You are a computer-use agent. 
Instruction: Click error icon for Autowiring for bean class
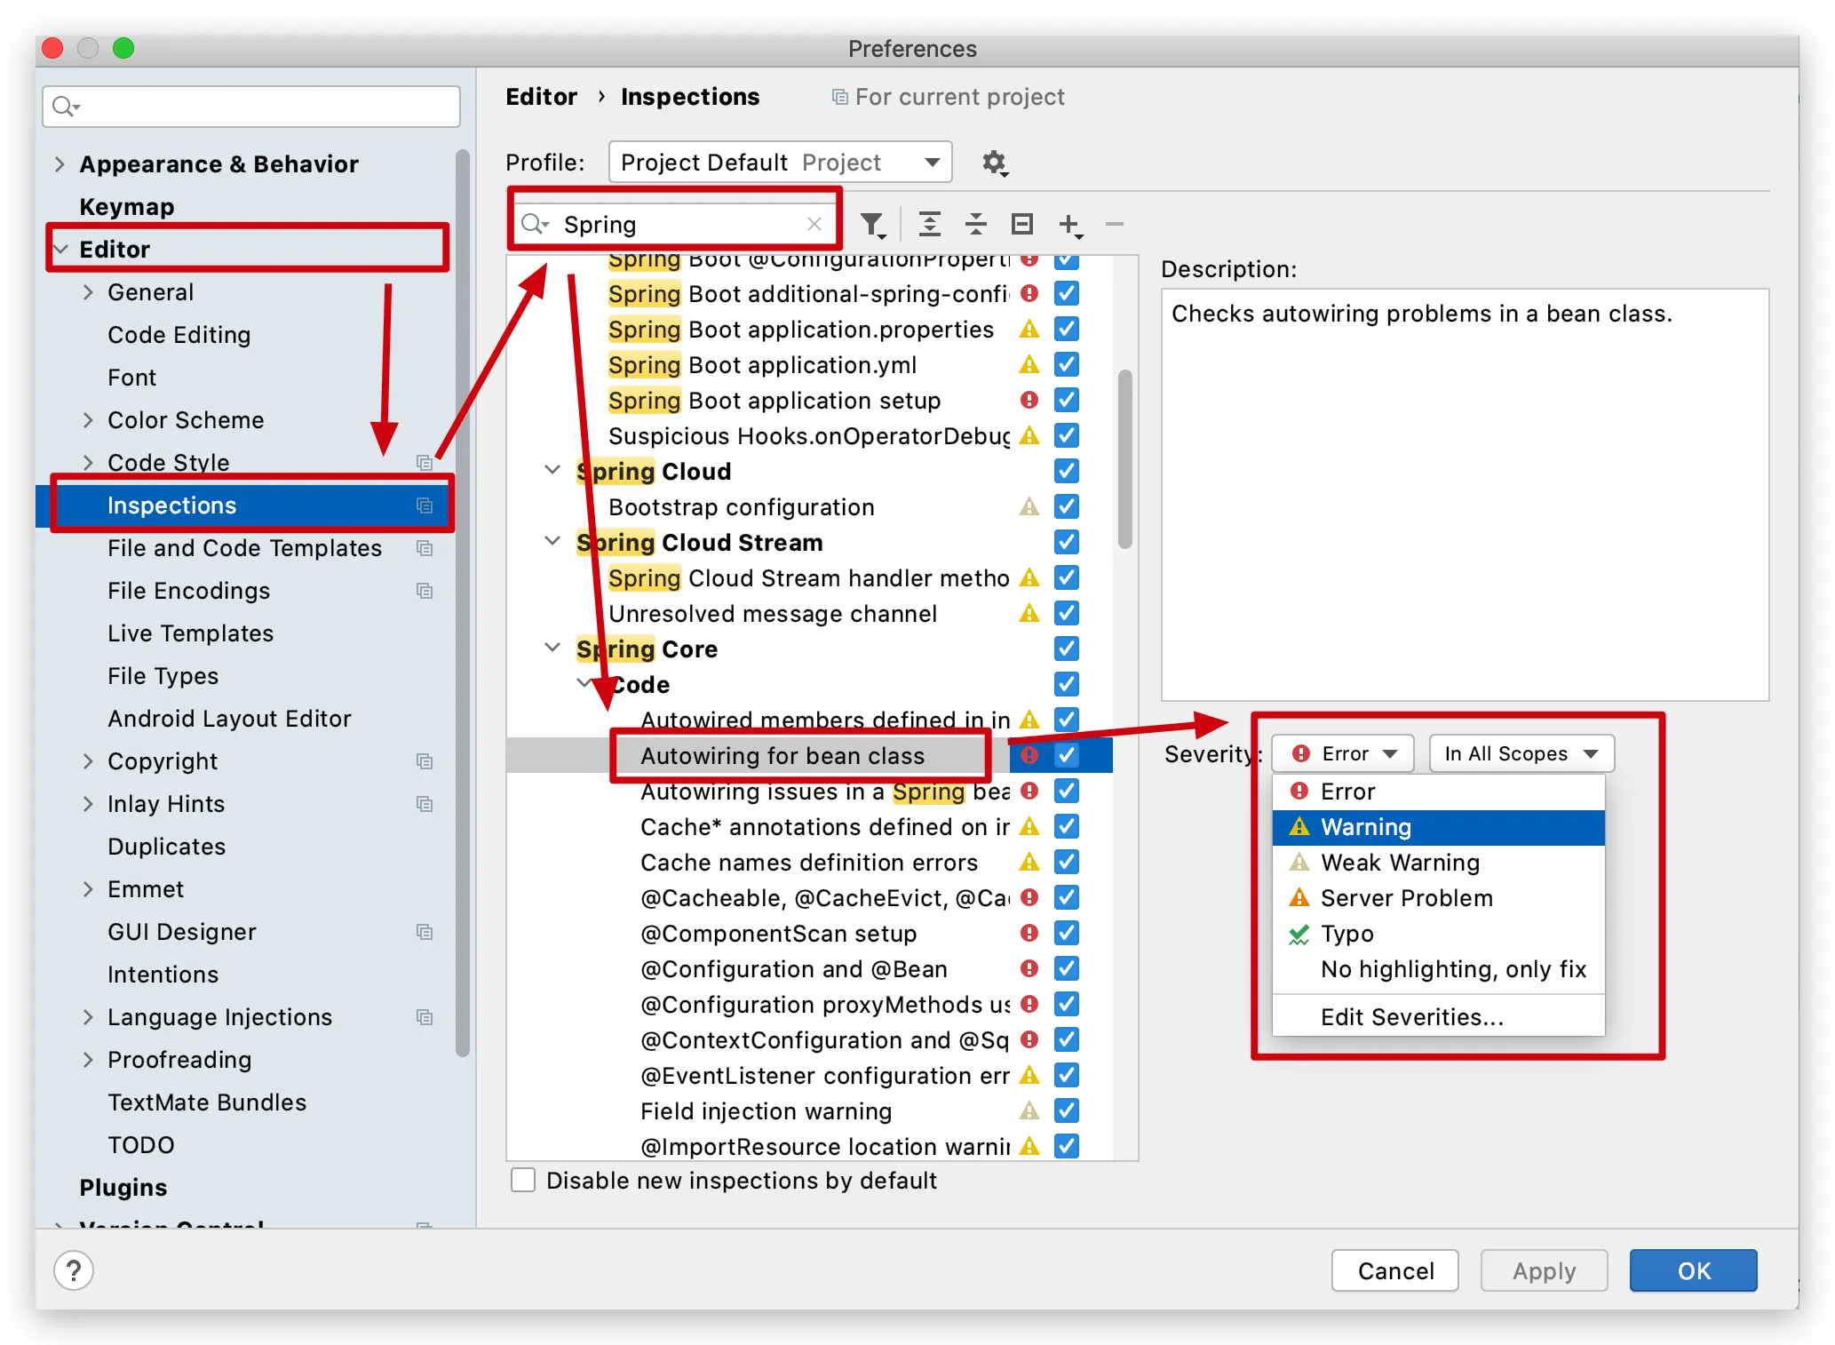click(1029, 756)
